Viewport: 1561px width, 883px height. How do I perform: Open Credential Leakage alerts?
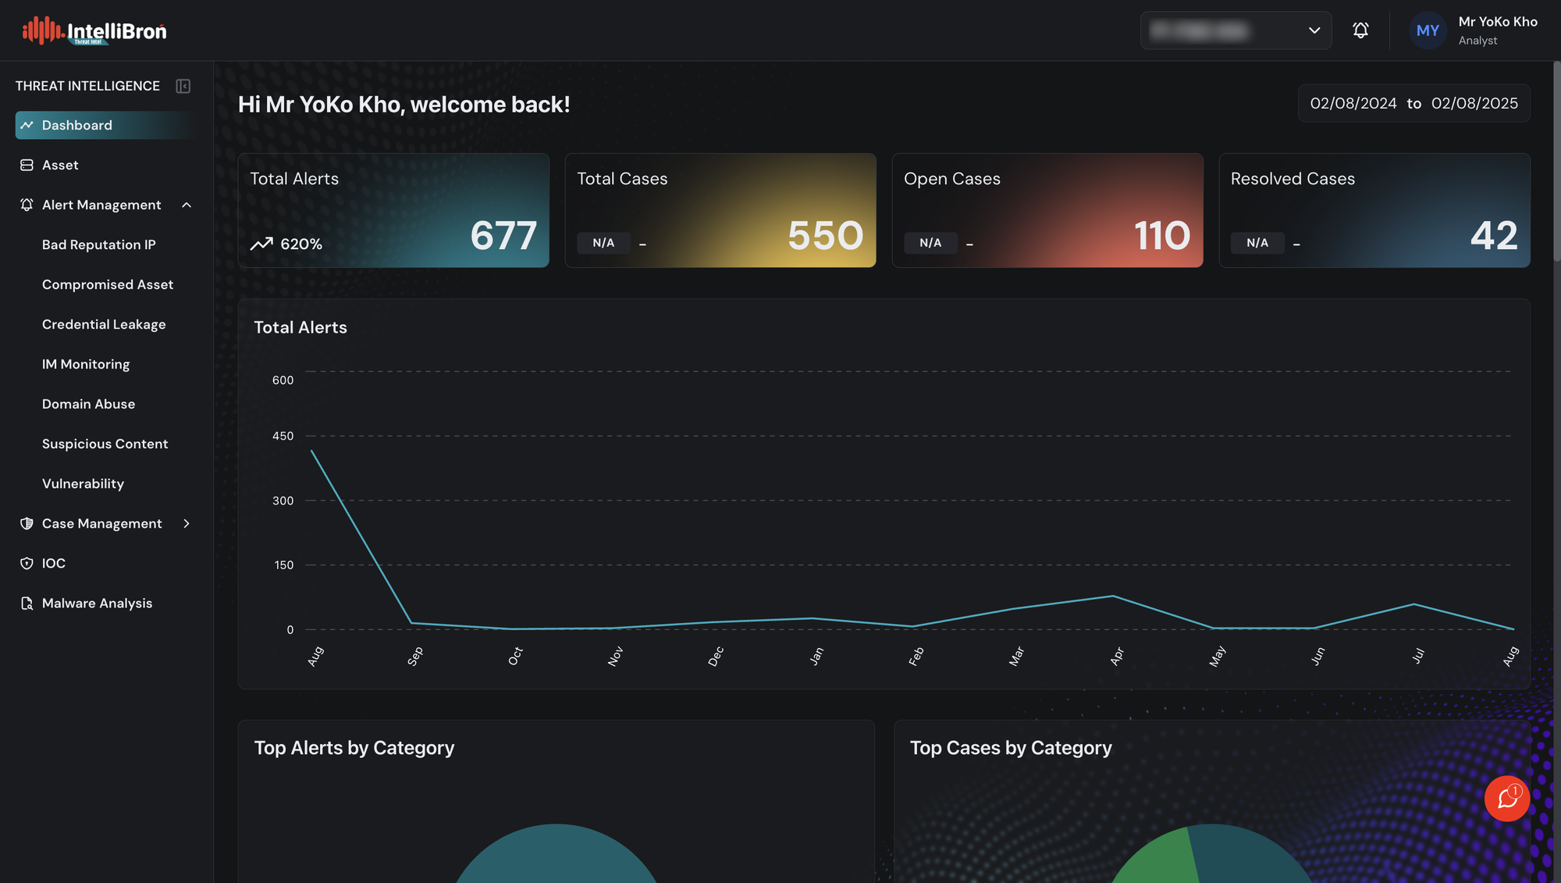point(104,324)
